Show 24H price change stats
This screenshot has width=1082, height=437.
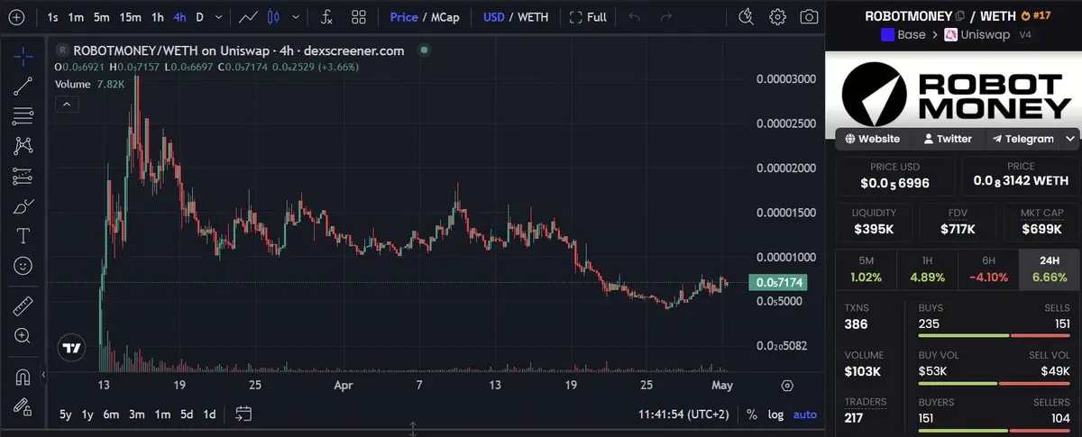click(x=1048, y=269)
